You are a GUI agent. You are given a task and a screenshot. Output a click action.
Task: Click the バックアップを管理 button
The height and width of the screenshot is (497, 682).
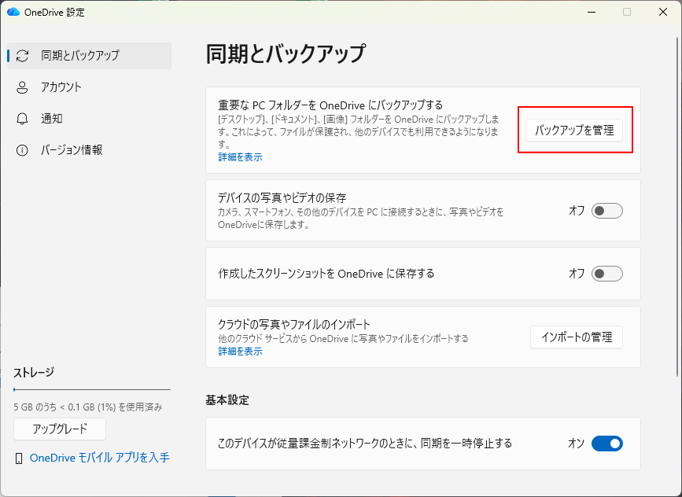click(575, 129)
